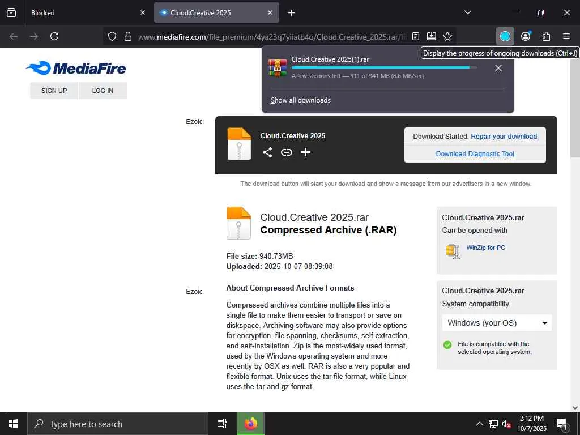Viewport: 580px width, 435px height.
Task: Click the upper Ezoic ad label
Action: pyautogui.click(x=194, y=122)
